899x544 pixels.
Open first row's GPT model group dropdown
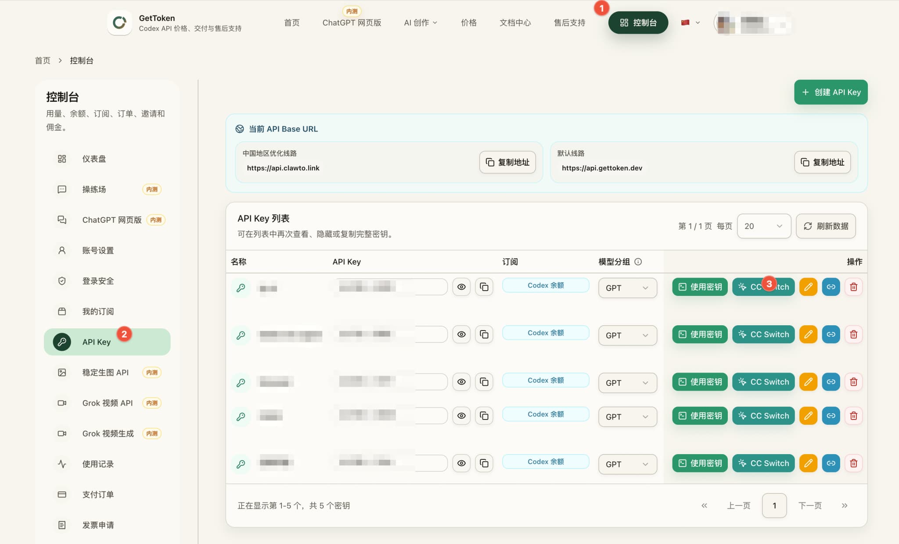(x=628, y=288)
